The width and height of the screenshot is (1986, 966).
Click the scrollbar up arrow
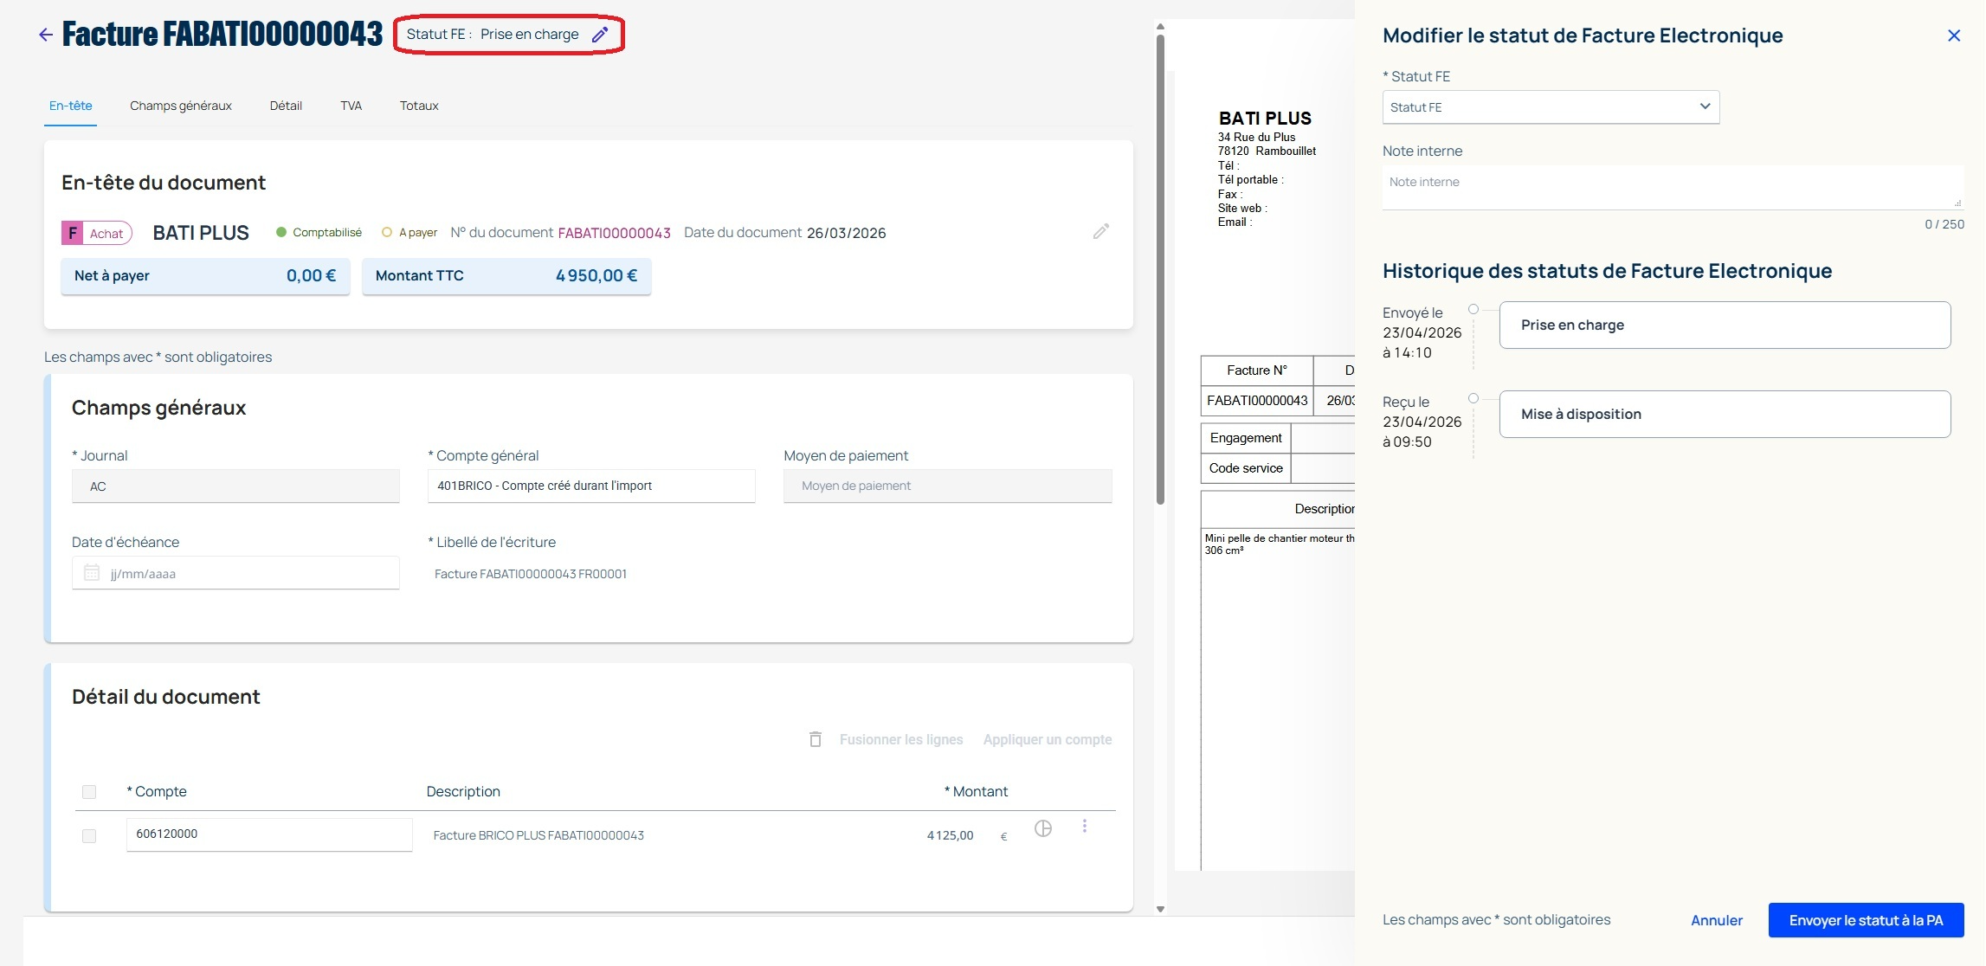pos(1160,27)
